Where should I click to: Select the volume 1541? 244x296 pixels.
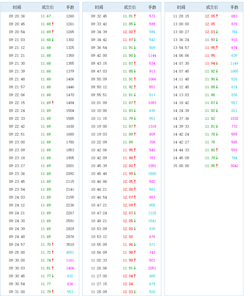(x=152, y=221)
